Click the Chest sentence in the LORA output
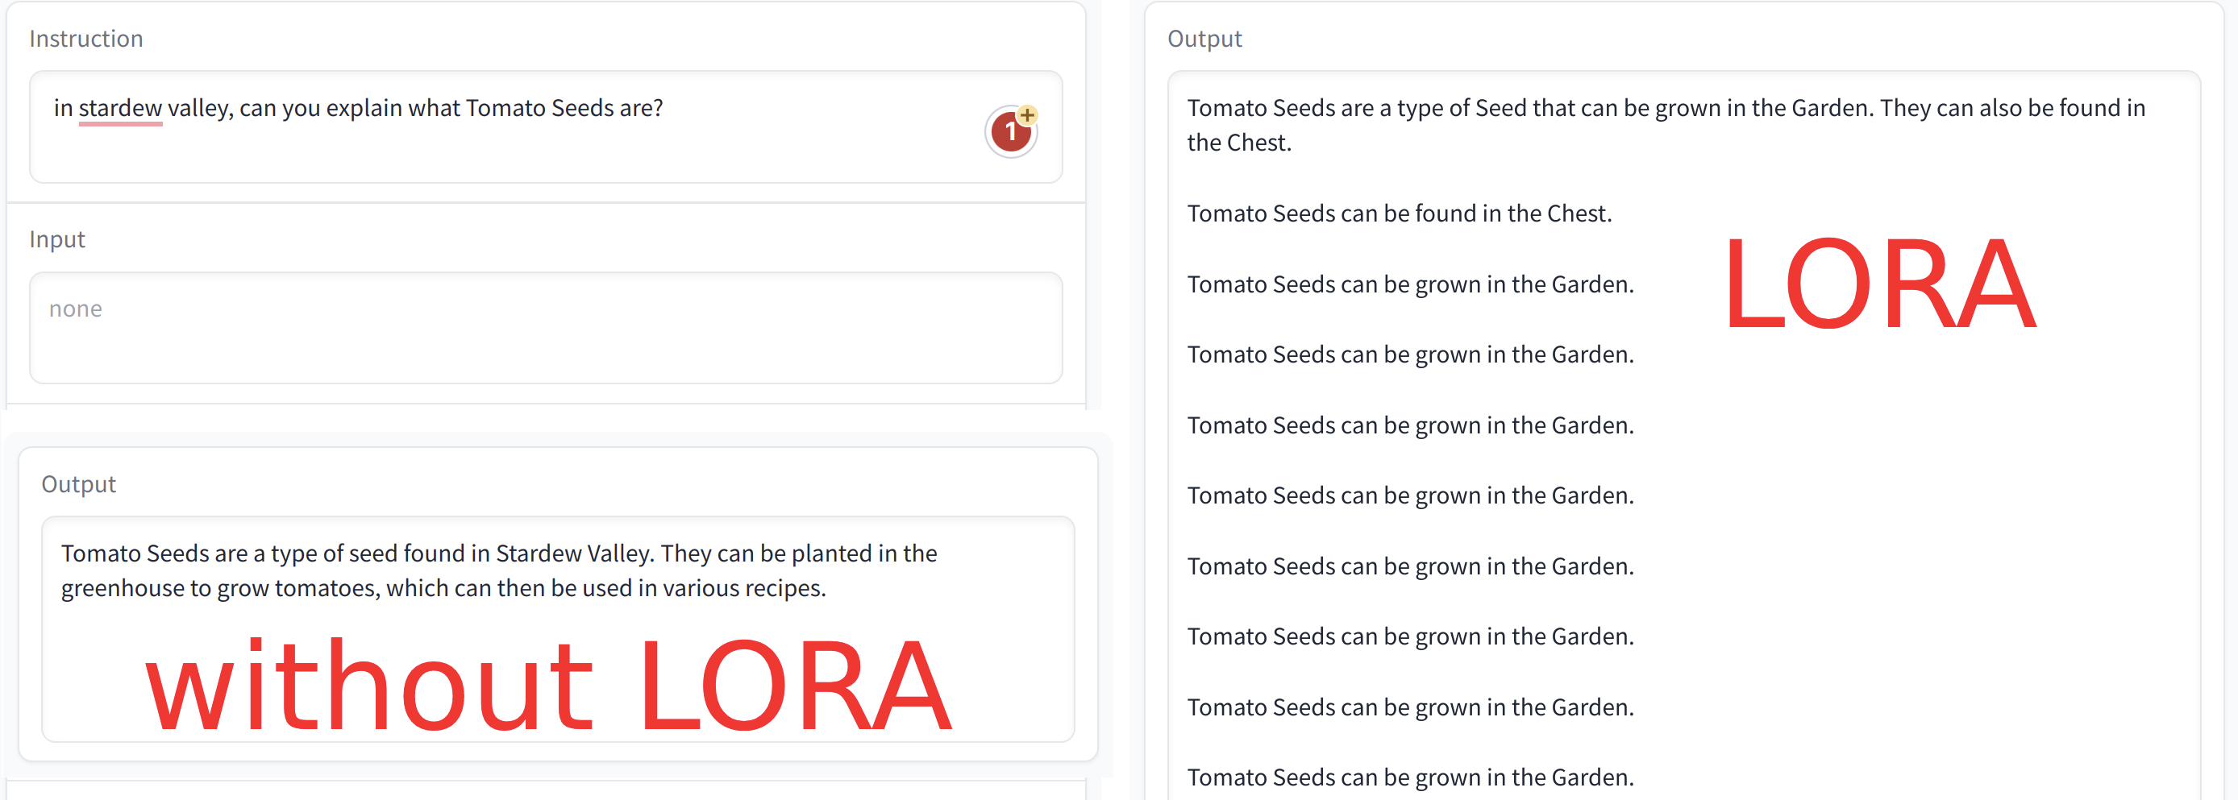 click(x=1399, y=213)
